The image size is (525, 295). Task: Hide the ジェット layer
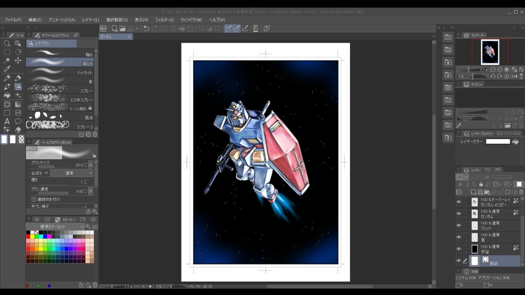(459, 225)
